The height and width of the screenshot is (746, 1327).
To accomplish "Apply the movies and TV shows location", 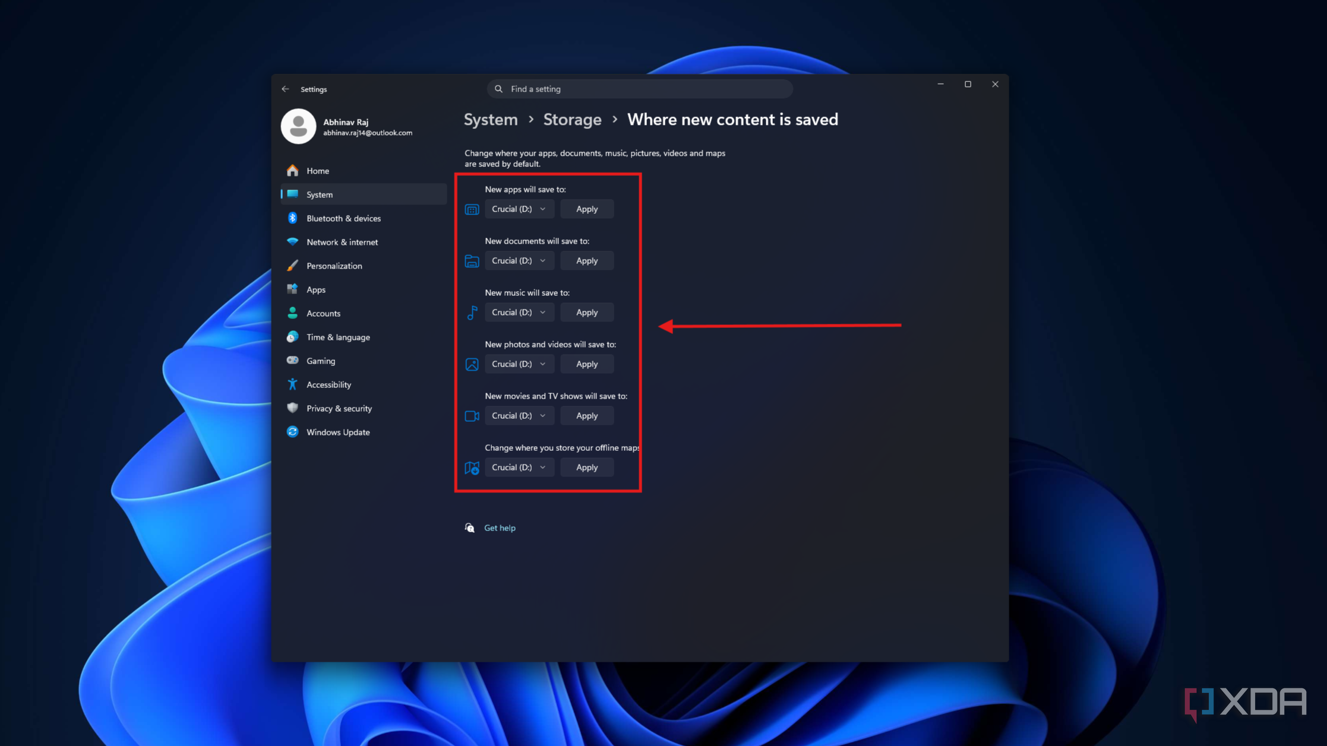I will [587, 416].
